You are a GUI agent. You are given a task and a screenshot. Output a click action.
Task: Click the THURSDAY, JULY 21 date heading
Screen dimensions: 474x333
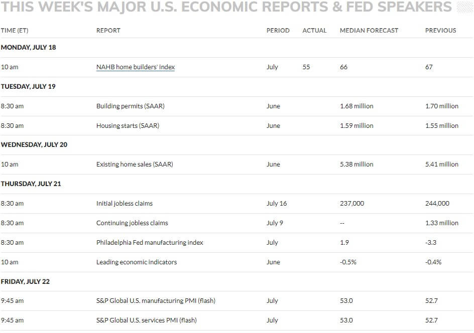click(x=31, y=184)
